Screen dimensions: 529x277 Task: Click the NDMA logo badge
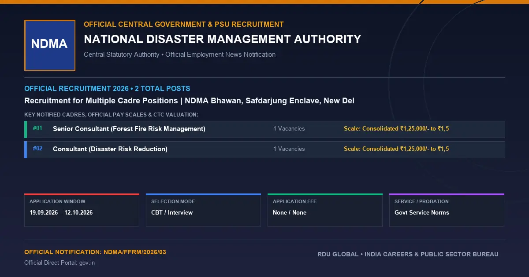(x=50, y=45)
